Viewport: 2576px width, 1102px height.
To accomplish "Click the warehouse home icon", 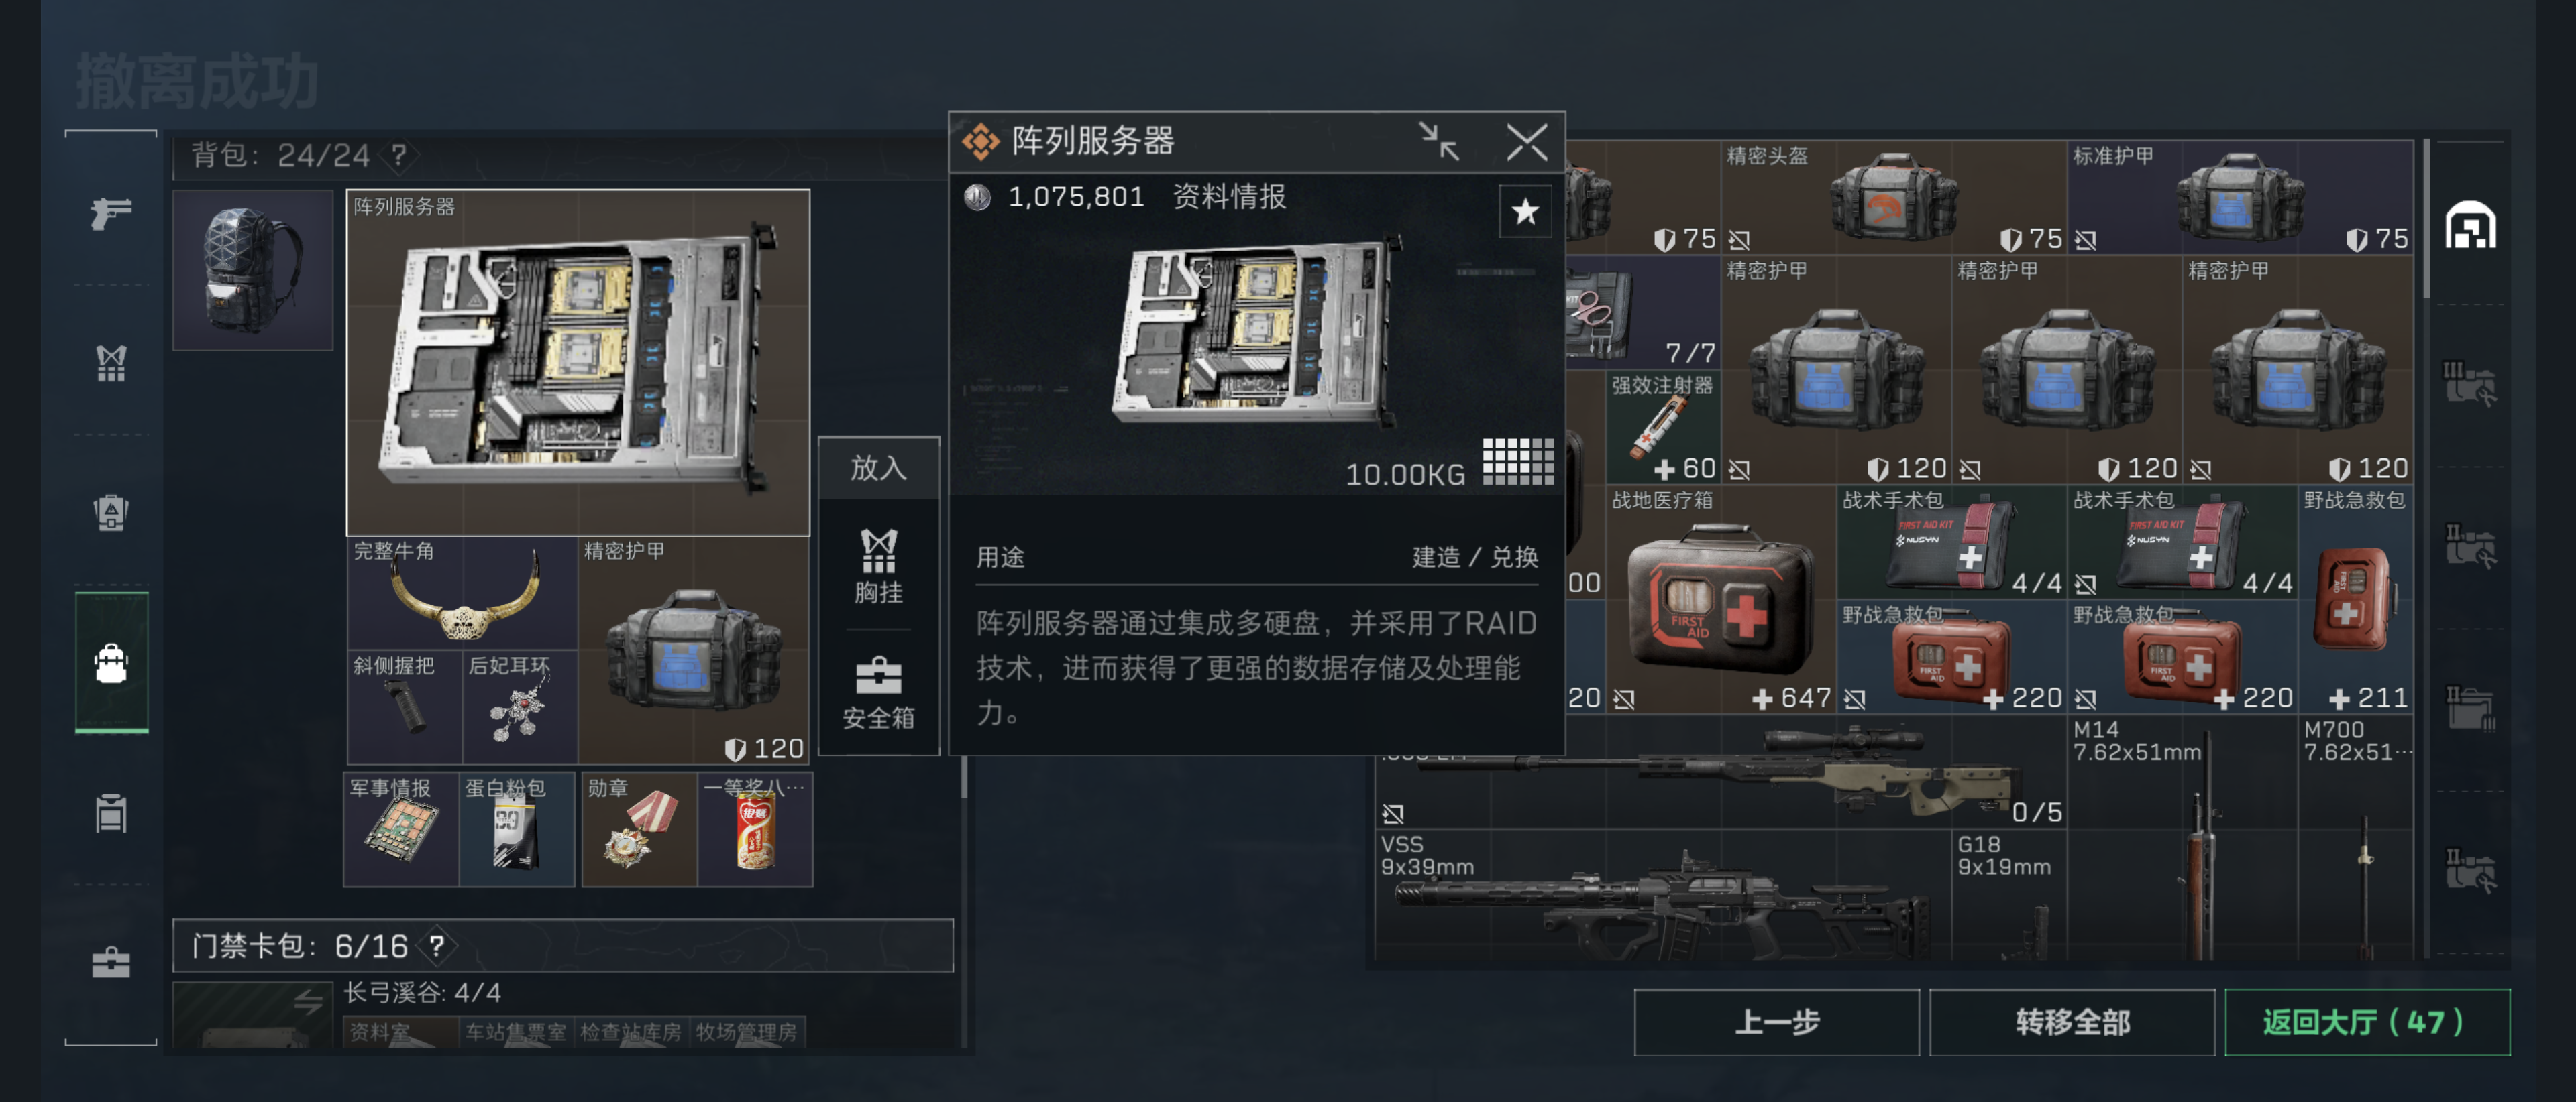I will 2470,225.
